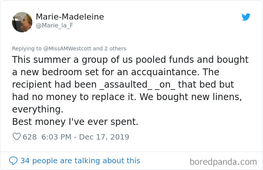Screen dimensions: 263x170
Task: Click "2 others" in the reply line
Action: pyautogui.click(x=115, y=49)
